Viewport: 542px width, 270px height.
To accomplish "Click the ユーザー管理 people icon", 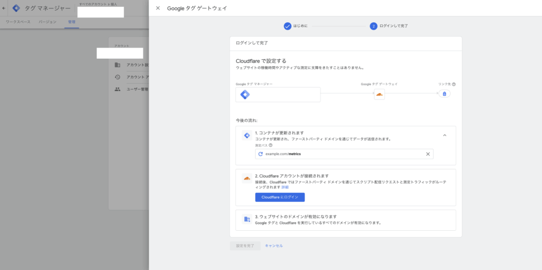I will [118, 89].
